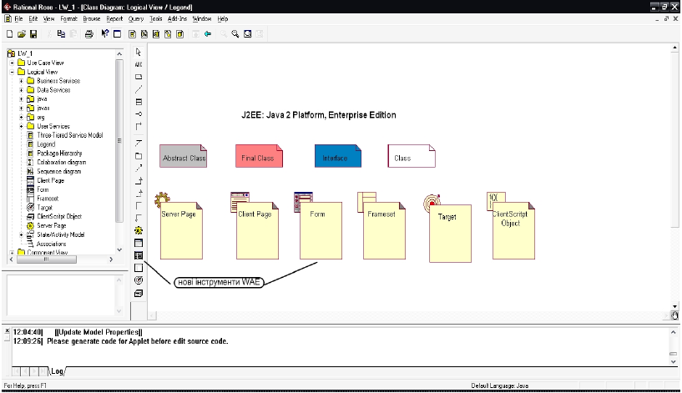Select the Interface lollipop tool
This screenshot has width=682, height=393.
click(x=139, y=114)
